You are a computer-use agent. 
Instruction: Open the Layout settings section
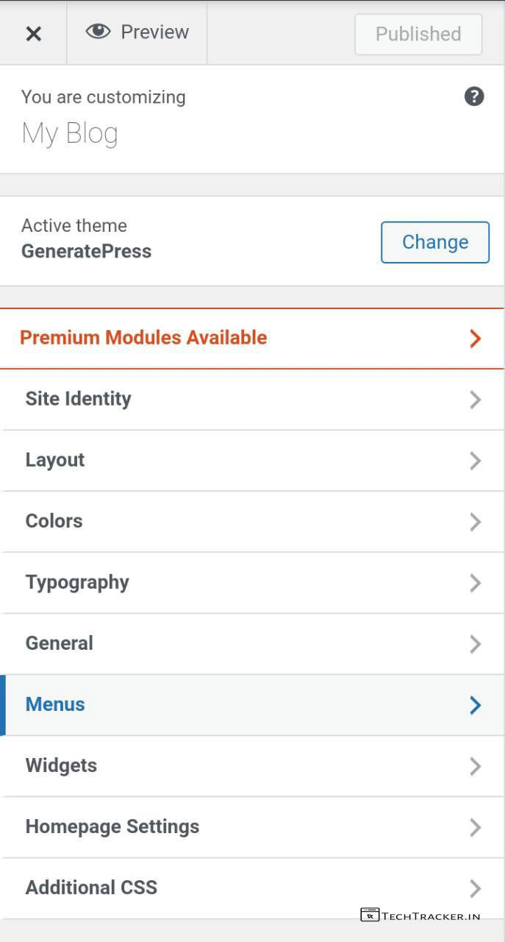tap(55, 460)
